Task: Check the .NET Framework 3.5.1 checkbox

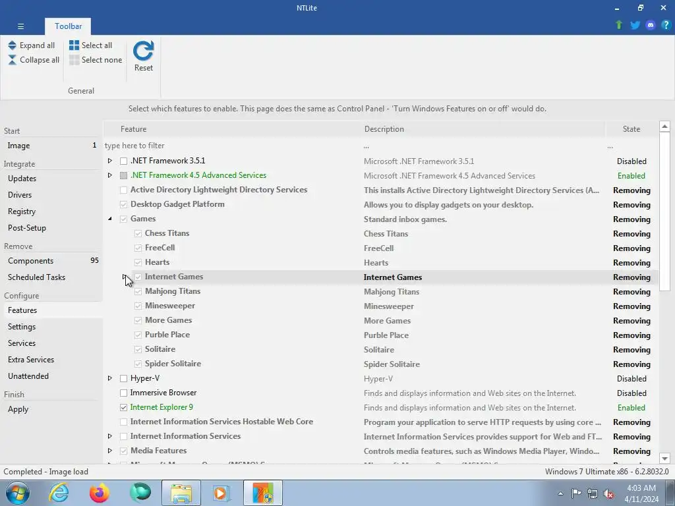Action: coord(123,161)
